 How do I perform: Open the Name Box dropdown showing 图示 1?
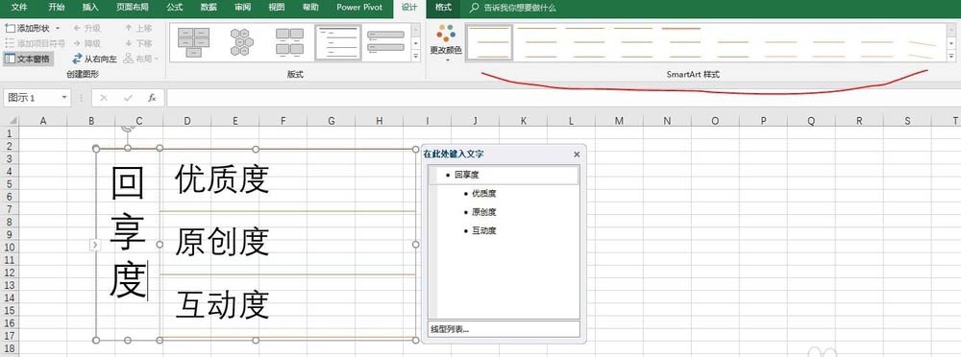[64, 98]
